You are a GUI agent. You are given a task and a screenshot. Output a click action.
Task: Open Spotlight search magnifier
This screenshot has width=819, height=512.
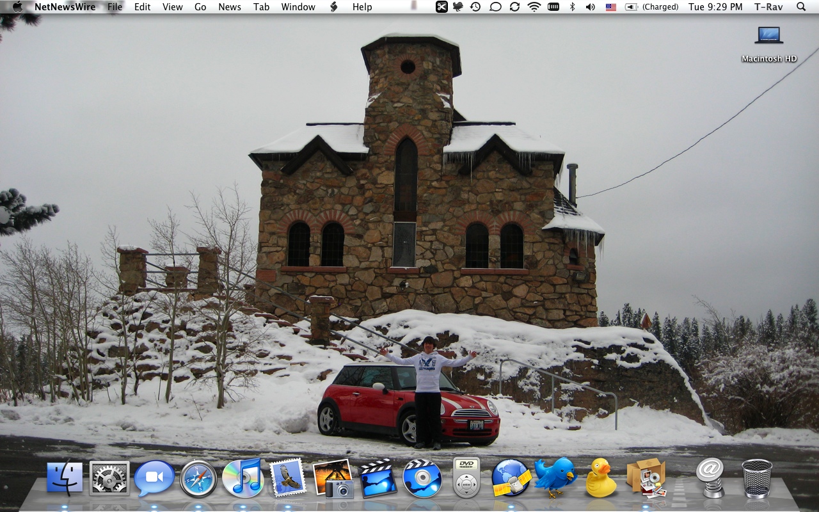801,7
